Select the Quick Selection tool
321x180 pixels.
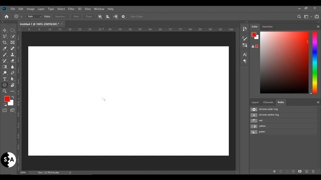13,36
